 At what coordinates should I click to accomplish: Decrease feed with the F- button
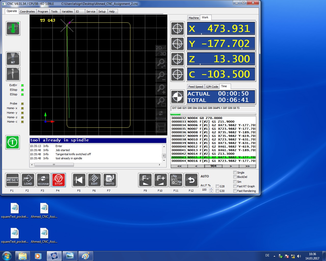coord(145,180)
